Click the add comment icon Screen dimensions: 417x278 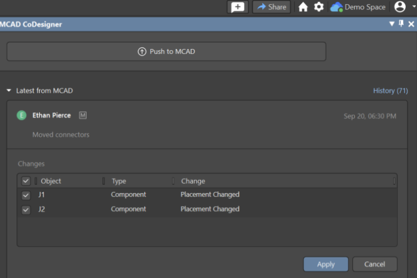pyautogui.click(x=238, y=7)
